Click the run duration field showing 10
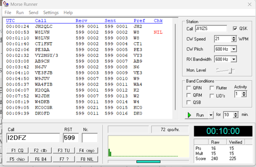Screen dimensions: 256x167 228,115
